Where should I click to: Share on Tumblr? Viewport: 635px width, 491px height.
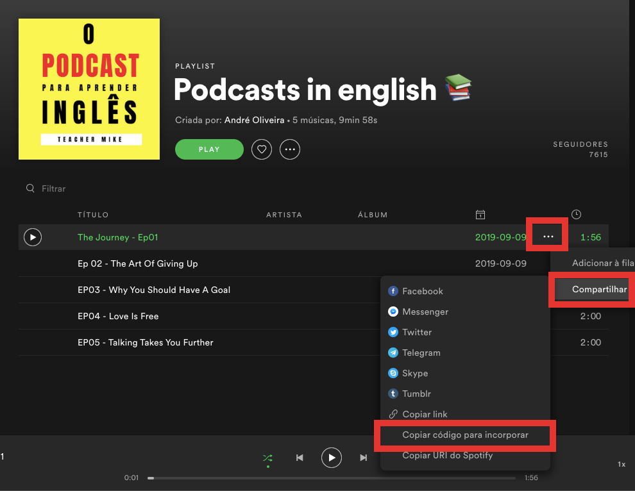pos(465,394)
